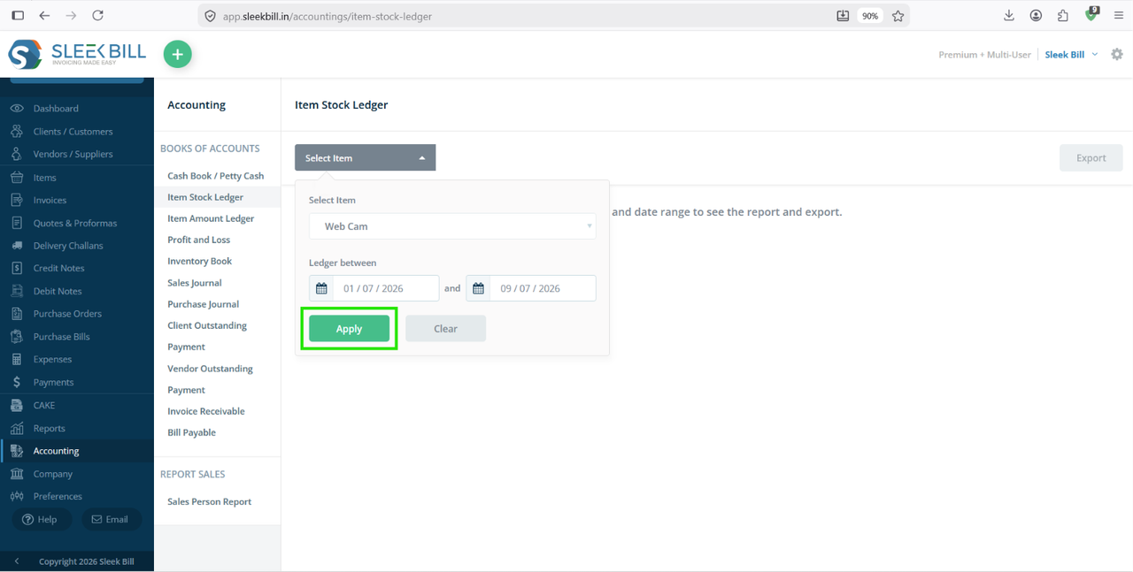This screenshot has width=1133, height=572.
Task: Collapse the sidebar with the bottom arrow
Action: (x=17, y=561)
